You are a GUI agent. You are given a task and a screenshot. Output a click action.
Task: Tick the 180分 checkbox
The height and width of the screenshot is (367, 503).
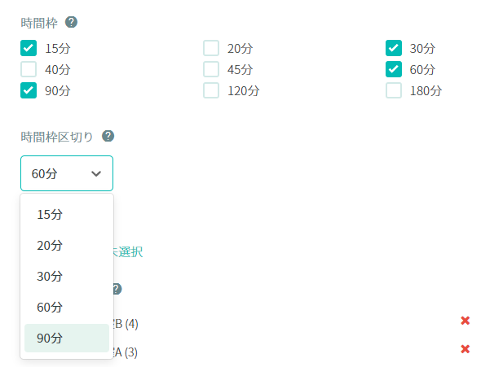click(394, 90)
